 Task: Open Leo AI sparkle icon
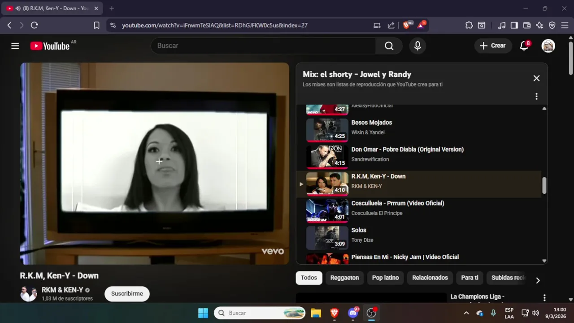tap(539, 26)
